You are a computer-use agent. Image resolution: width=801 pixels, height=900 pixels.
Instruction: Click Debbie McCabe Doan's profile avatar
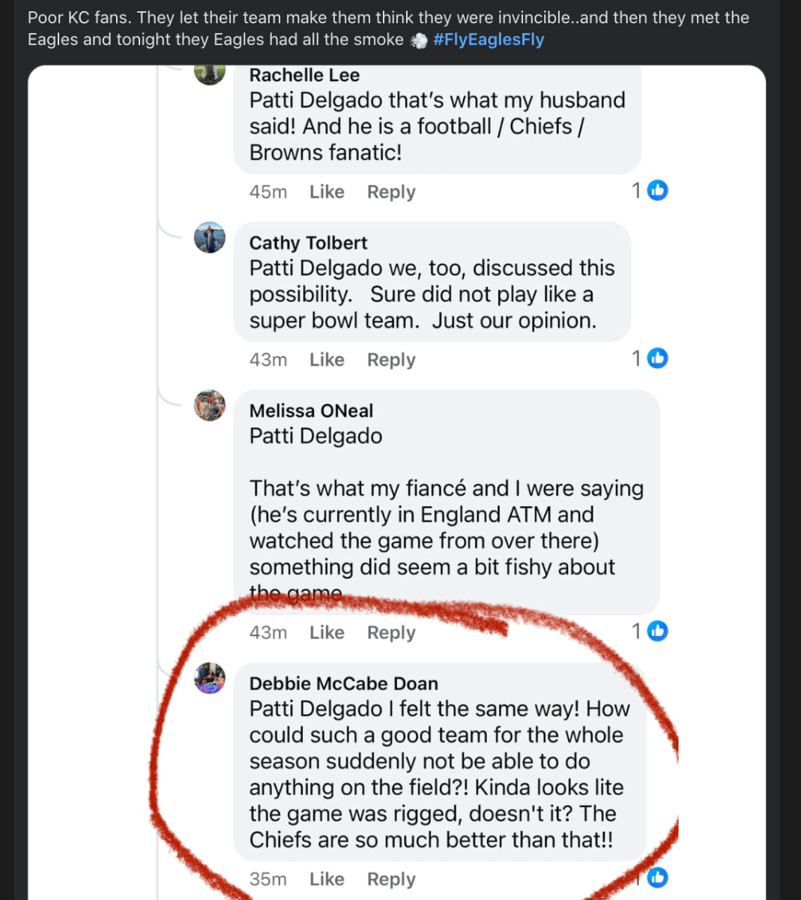click(x=210, y=679)
